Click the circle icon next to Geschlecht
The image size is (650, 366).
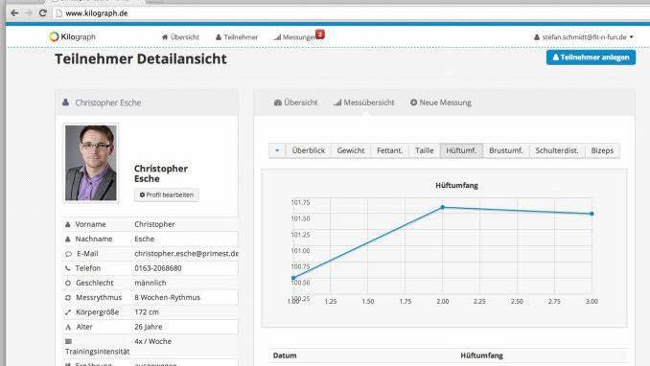pos(68,283)
